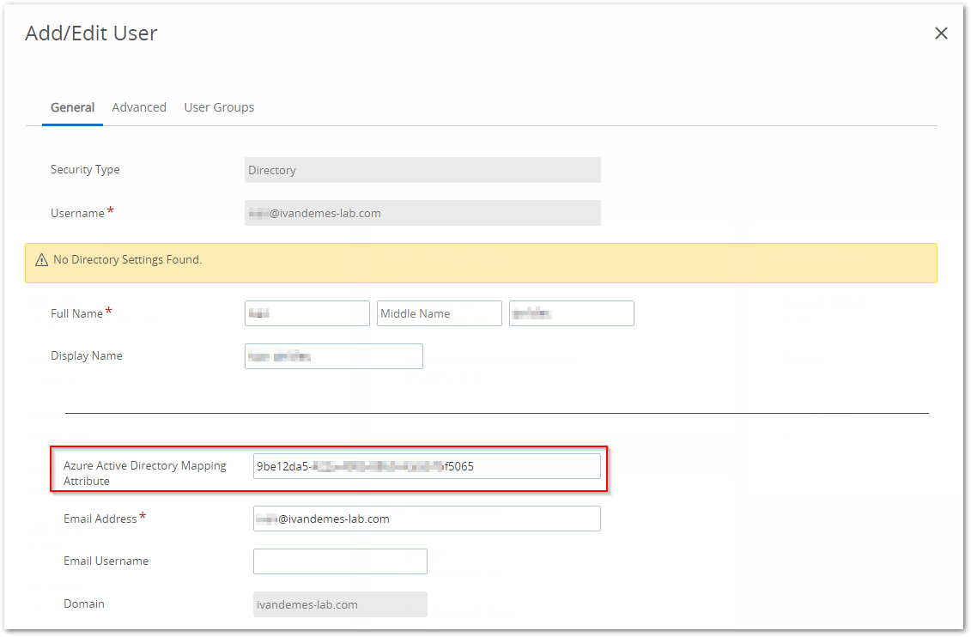Open the Advanced tab
The height and width of the screenshot is (637, 971).
[x=139, y=107]
